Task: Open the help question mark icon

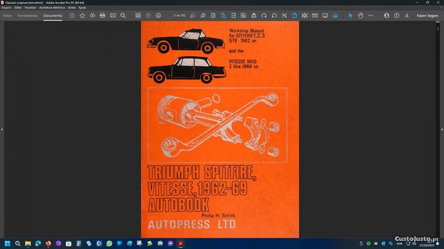Action: pos(397,15)
